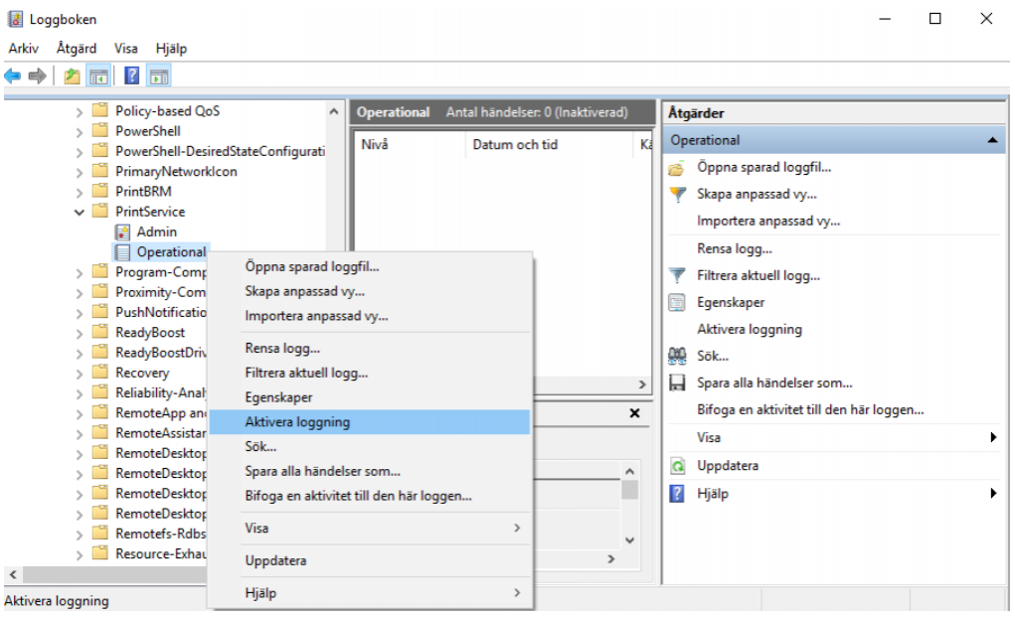Click the funnel icon beside Filtrera aktuell logg in Åtgärder
This screenshot has height=617, width=1015.
click(x=677, y=275)
